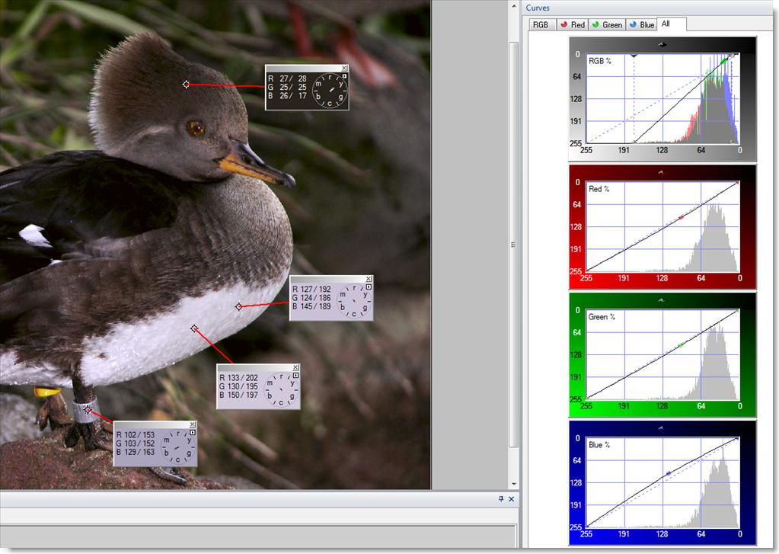This screenshot has height=554, width=779.
Task: Click the 'B 26/ 17' value in the readout
Action: (287, 95)
